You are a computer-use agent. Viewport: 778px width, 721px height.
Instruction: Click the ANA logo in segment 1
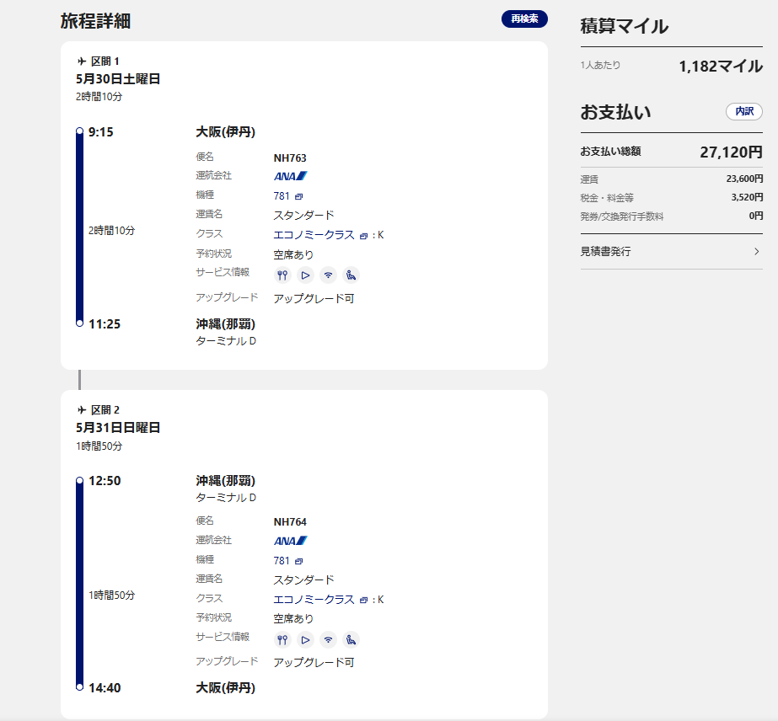click(290, 176)
